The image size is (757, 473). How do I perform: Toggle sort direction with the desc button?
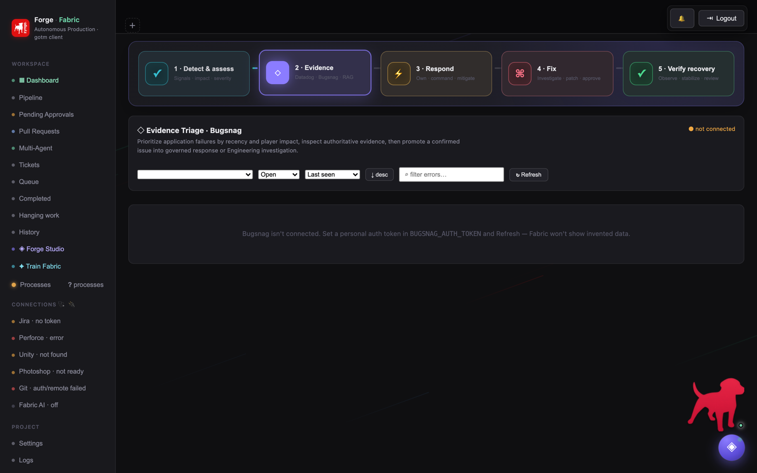pyautogui.click(x=379, y=175)
